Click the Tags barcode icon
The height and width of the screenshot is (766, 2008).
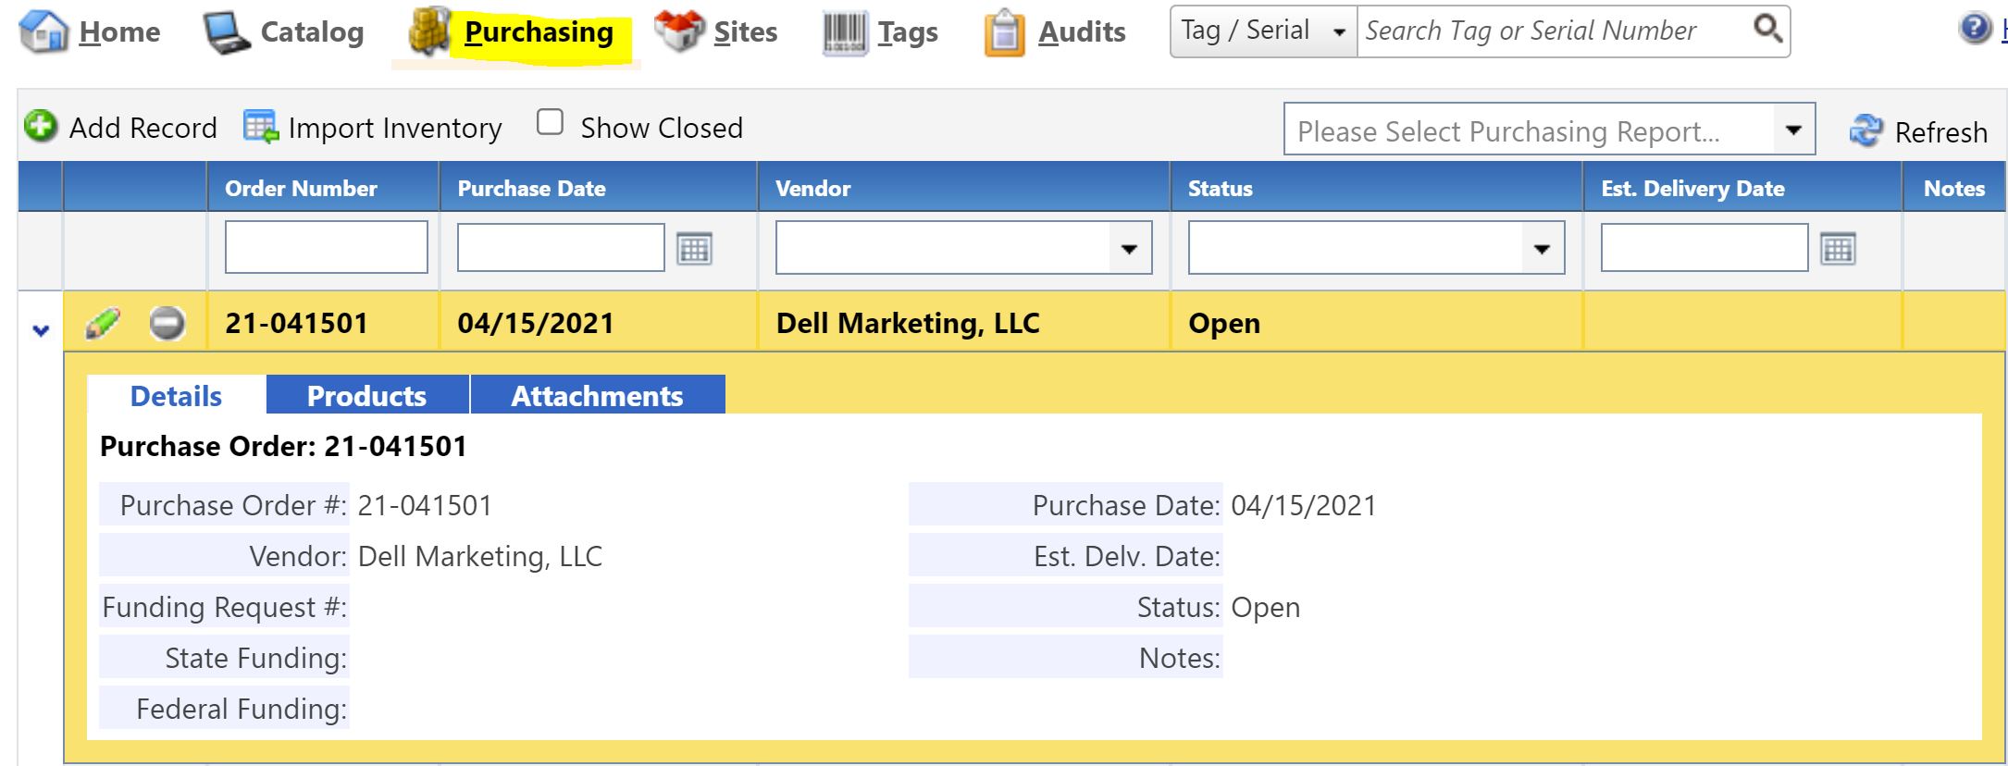[845, 33]
